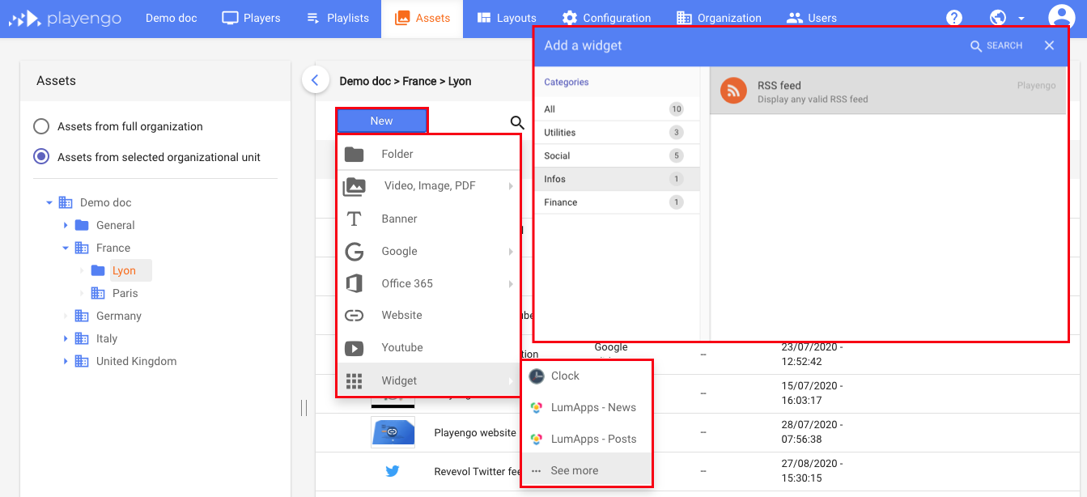1087x497 pixels.
Task: Click the Widget grid icon
Action: pos(354,380)
